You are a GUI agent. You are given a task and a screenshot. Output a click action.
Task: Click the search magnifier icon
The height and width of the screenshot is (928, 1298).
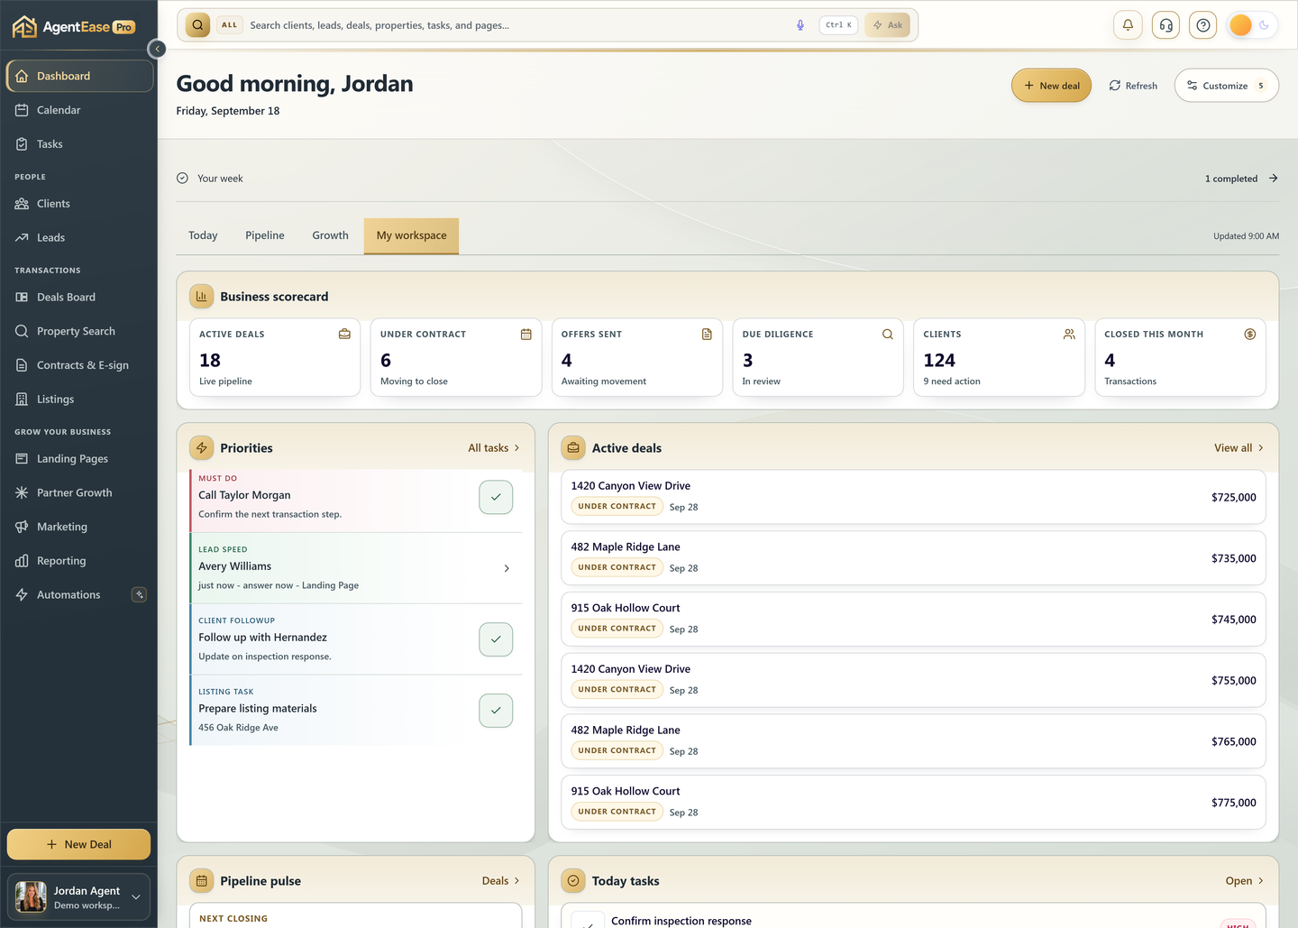(x=197, y=25)
